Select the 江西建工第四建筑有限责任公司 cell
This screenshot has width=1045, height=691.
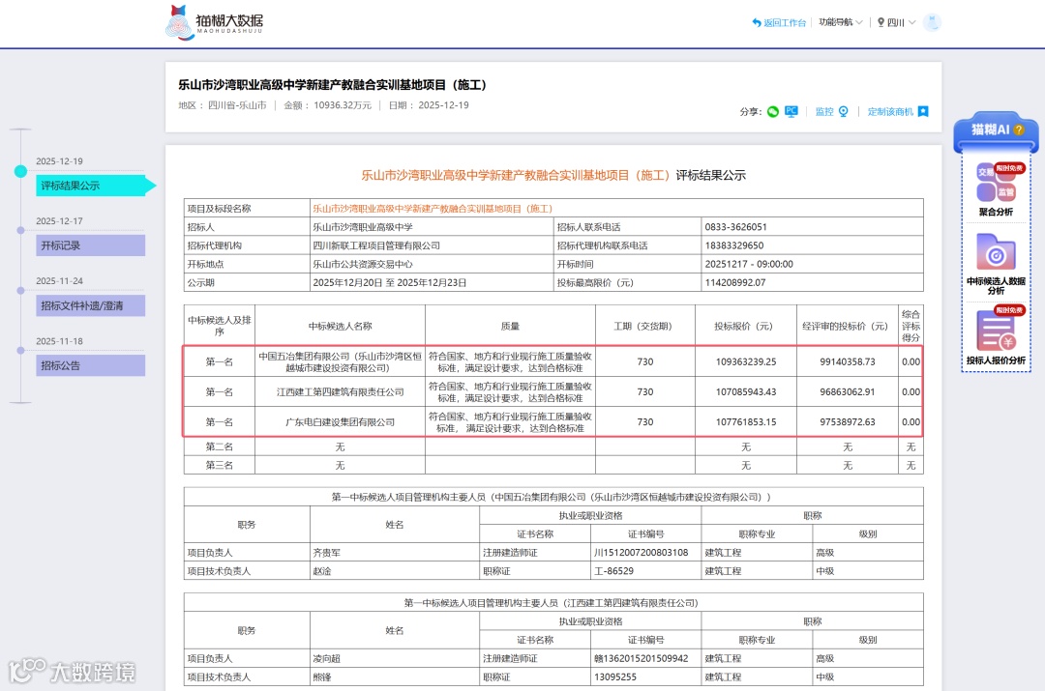(340, 392)
